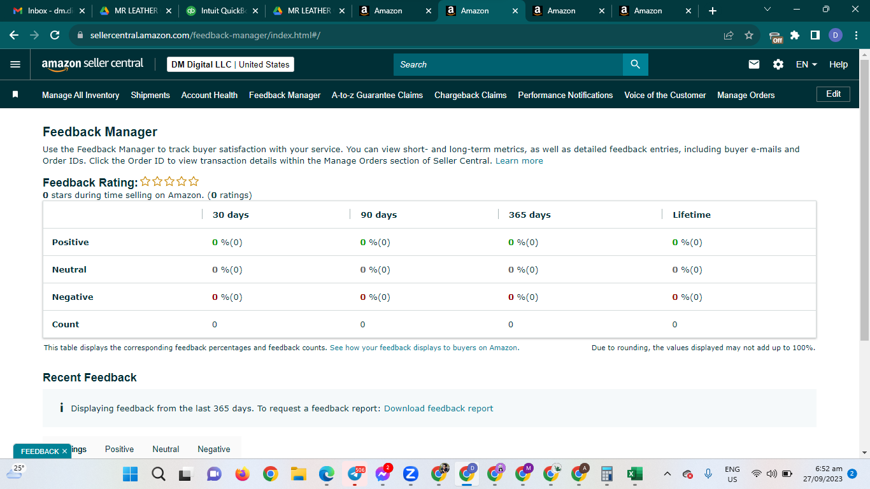Select the Neutral tab under Recent Feedback
This screenshot has height=489, width=870.
coord(166,449)
